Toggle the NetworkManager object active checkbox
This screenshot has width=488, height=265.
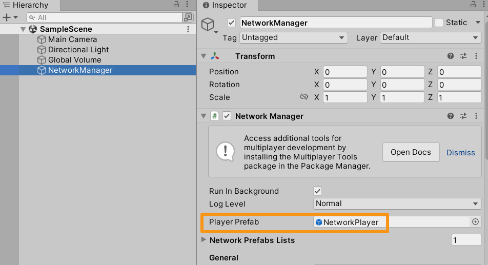click(x=231, y=23)
